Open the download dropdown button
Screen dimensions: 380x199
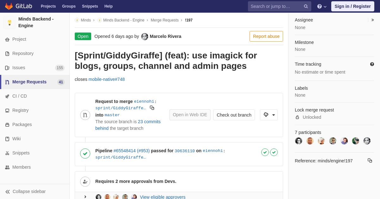269,115
